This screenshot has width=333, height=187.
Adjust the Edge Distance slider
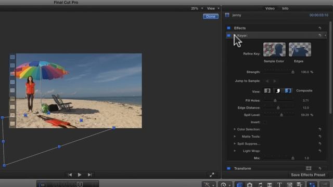coord(278,108)
